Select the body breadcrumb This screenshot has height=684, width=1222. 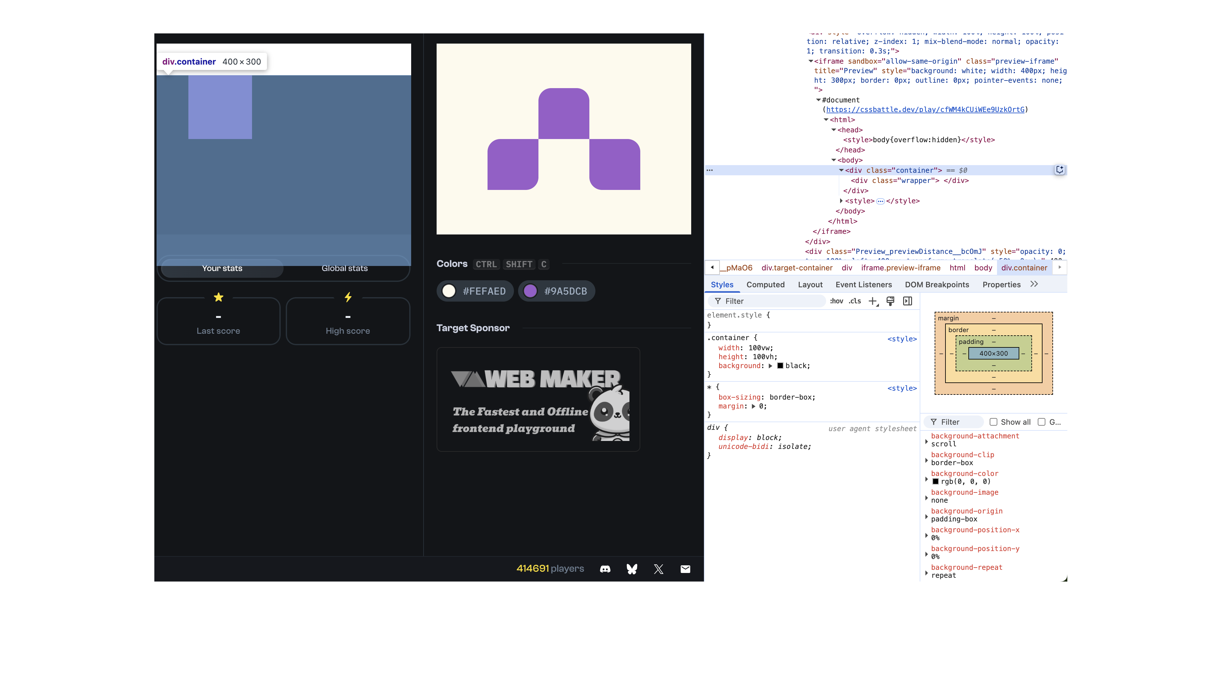[x=983, y=268]
